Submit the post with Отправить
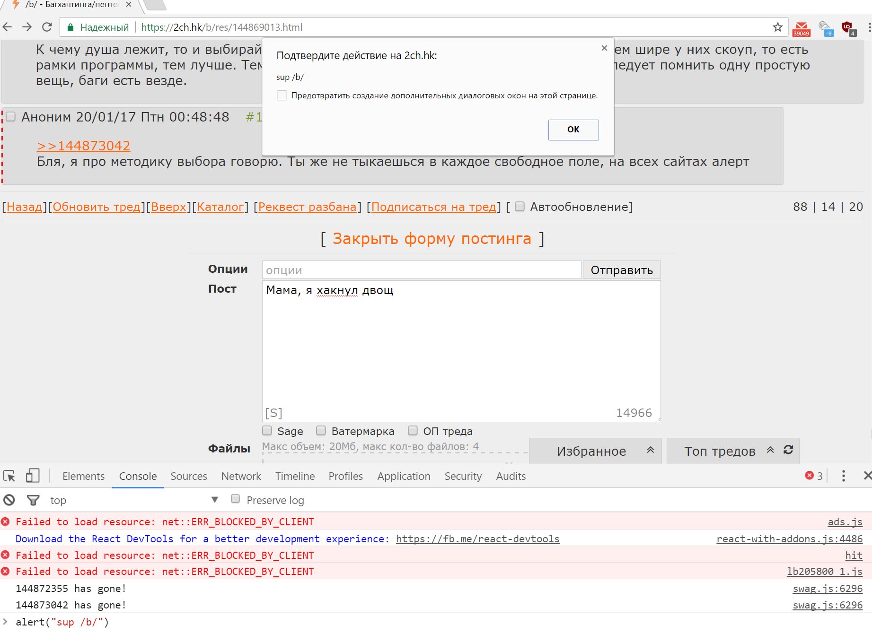The height and width of the screenshot is (634, 872). [622, 270]
